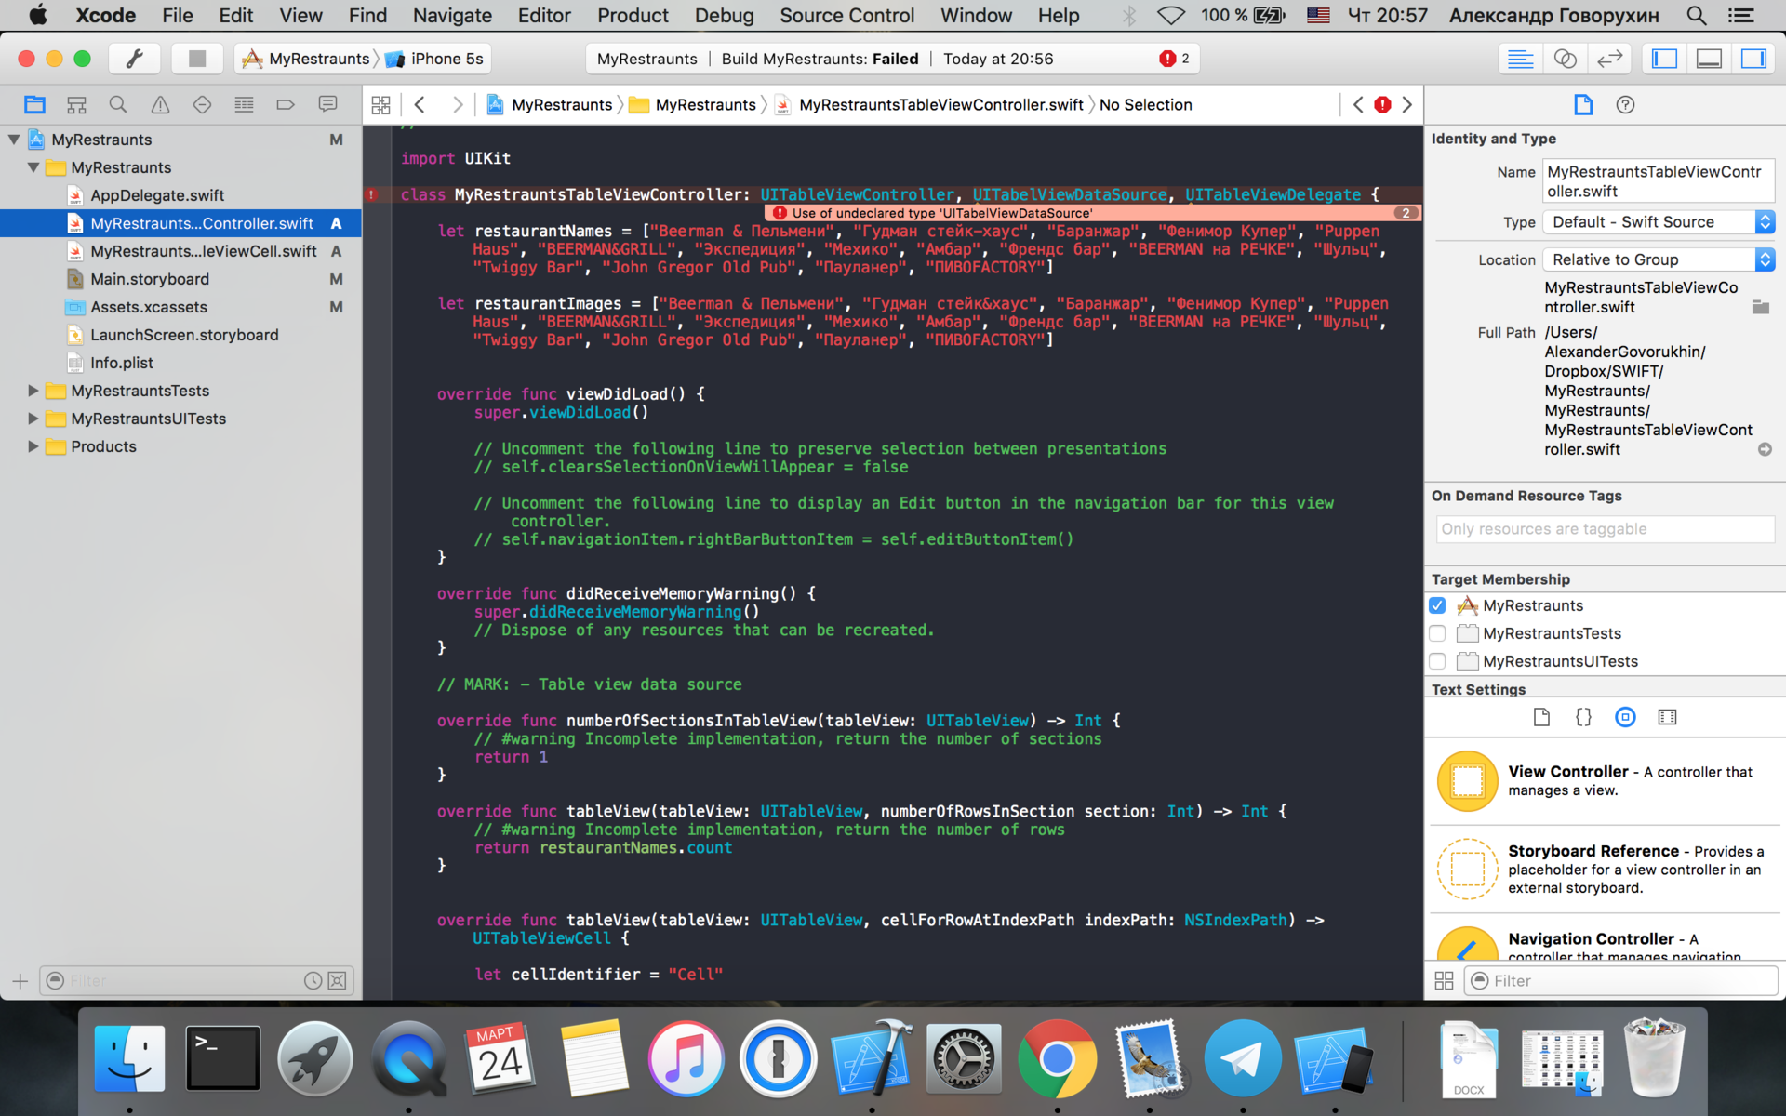Go forward in editor history
This screenshot has width=1786, height=1116.
click(x=457, y=105)
